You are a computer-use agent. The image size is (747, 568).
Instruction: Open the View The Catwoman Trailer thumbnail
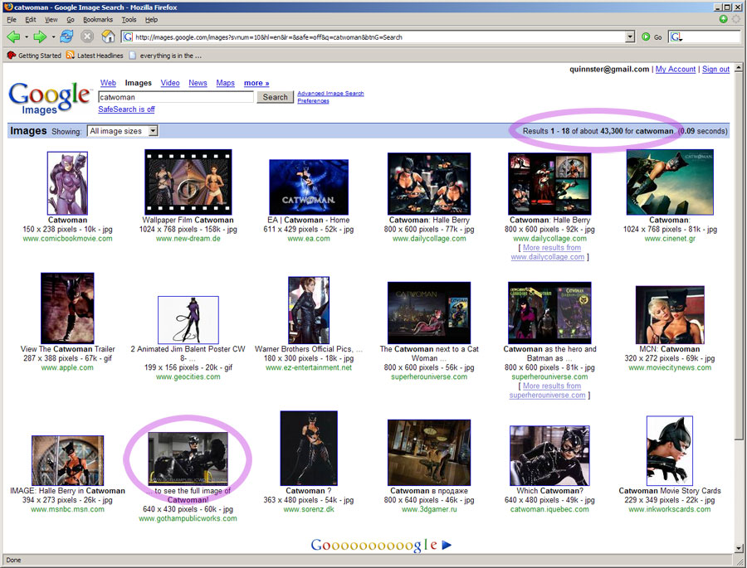coord(68,308)
